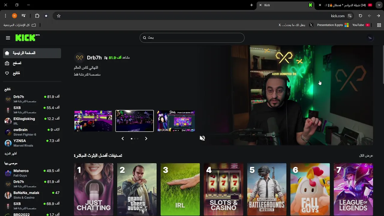Open Maherco Fall Guys recommended row
The height and width of the screenshot is (216, 384).
[32, 173]
